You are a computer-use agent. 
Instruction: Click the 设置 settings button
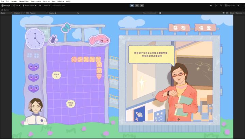pos(205,28)
